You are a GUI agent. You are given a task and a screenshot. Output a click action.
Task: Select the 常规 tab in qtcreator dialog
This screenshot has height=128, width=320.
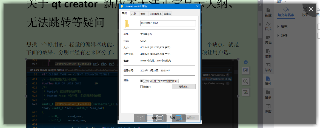pos(124,13)
